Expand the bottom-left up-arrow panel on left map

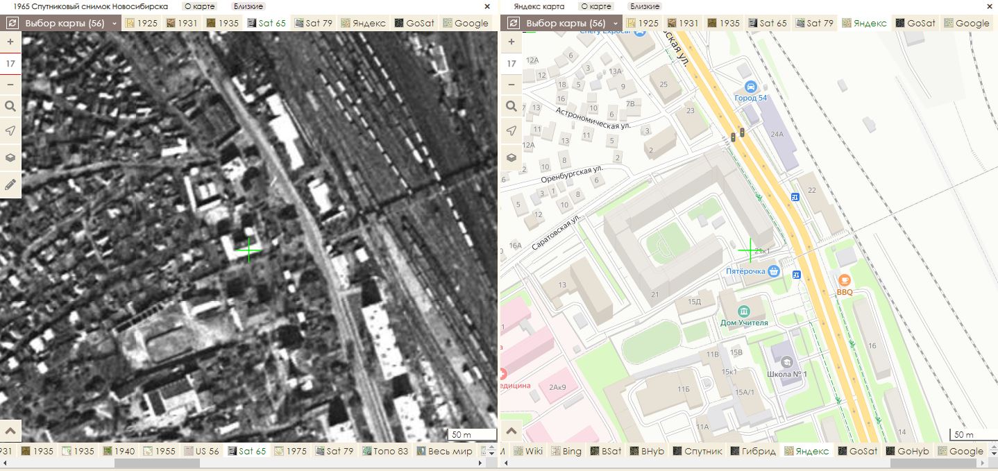click(x=10, y=431)
